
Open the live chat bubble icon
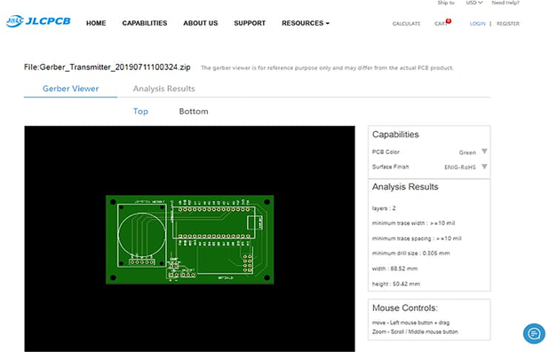tap(534, 333)
